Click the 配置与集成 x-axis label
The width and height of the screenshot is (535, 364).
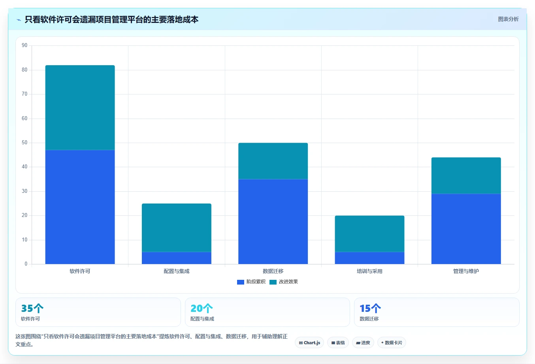177,271
